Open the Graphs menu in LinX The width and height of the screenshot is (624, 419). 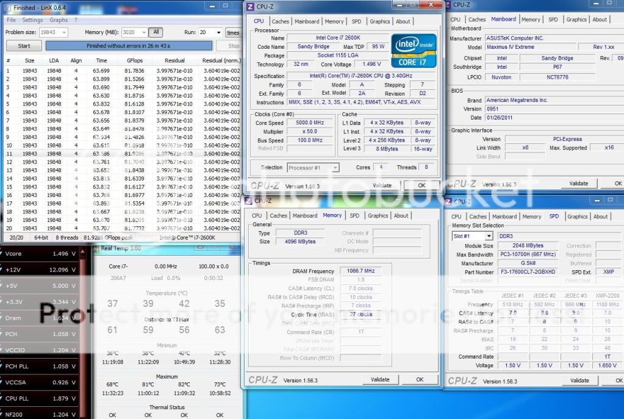tap(59, 20)
